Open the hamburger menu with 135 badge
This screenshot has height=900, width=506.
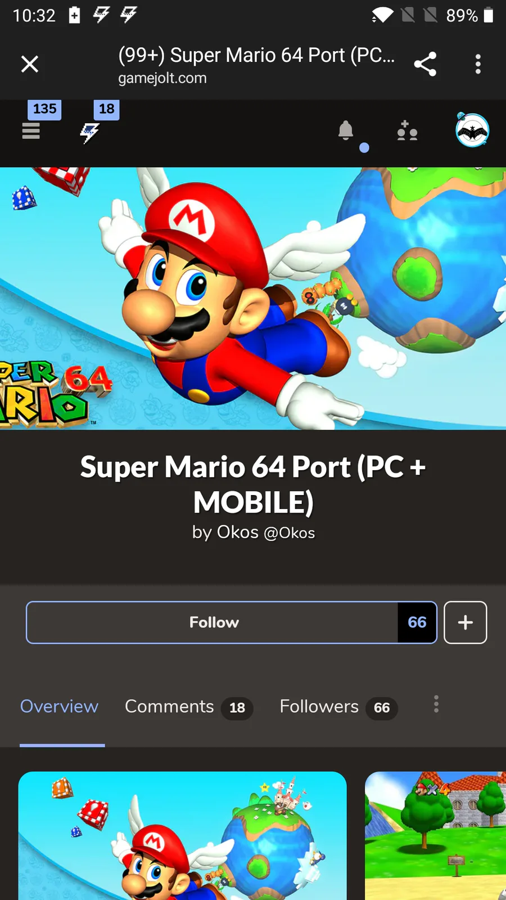pos(31,131)
